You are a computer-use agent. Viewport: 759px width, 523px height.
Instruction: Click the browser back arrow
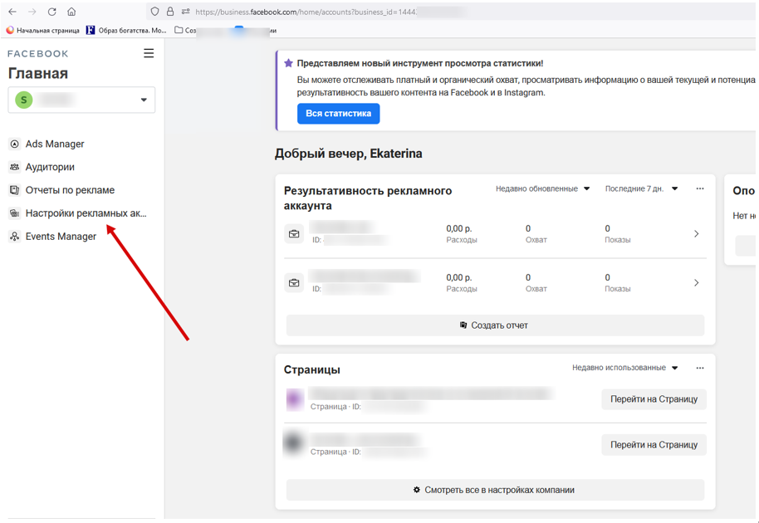pyautogui.click(x=12, y=12)
